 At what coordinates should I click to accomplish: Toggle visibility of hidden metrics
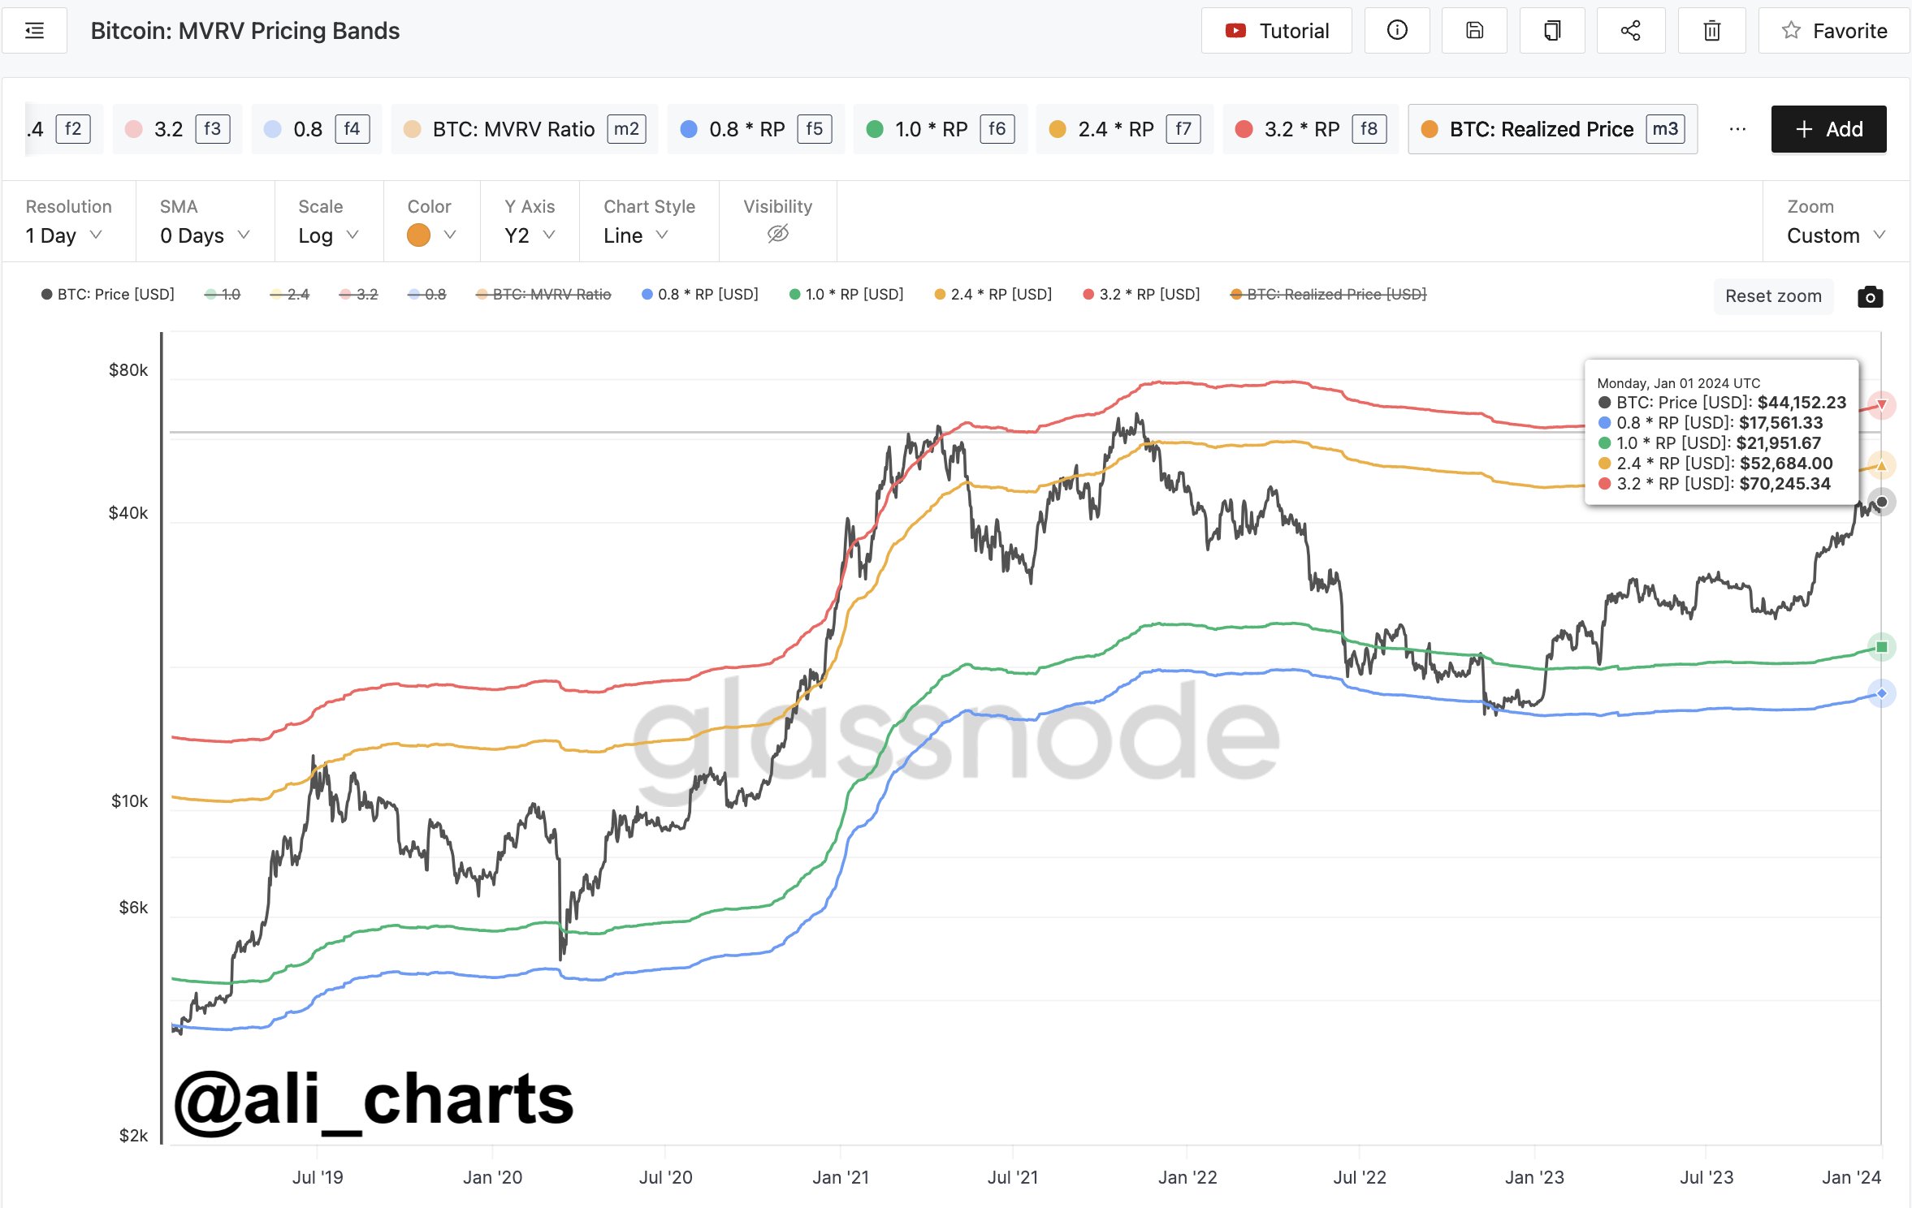click(777, 235)
